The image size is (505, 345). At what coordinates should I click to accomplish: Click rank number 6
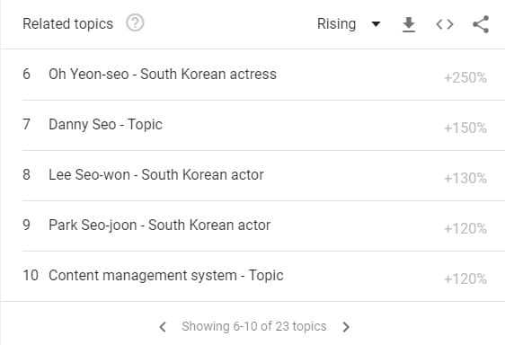pos(26,74)
